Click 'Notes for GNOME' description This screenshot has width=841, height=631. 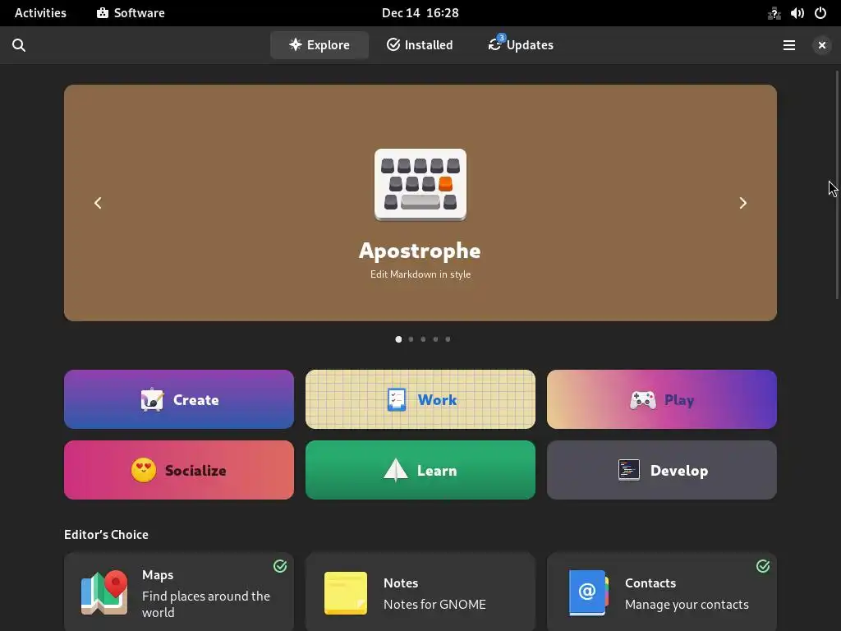pos(434,604)
